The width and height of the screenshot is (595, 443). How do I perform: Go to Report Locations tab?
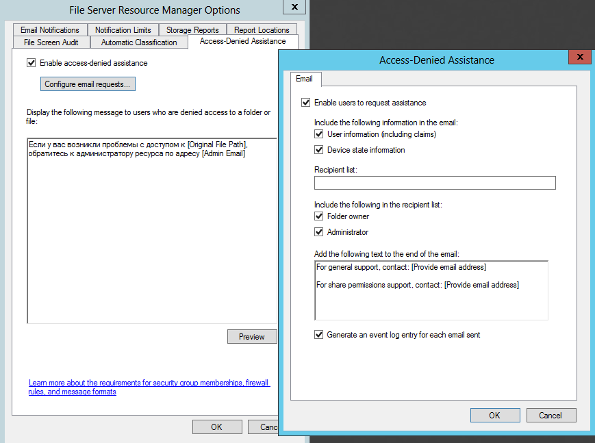pos(262,30)
